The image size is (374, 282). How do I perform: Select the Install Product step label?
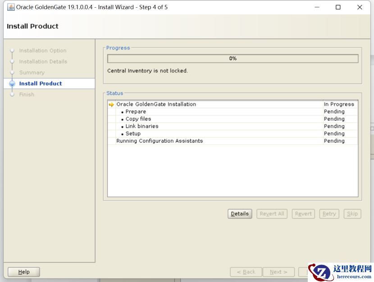tap(41, 84)
